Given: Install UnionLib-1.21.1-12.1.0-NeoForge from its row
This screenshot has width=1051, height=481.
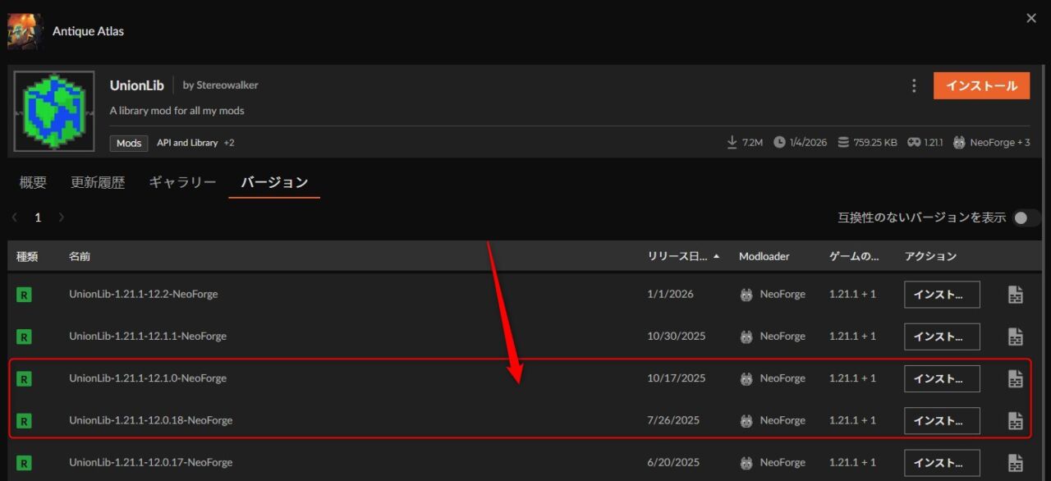Looking at the screenshot, I should coord(942,378).
